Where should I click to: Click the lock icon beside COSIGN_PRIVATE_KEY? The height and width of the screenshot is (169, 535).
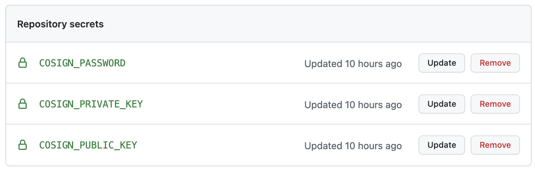coord(22,104)
